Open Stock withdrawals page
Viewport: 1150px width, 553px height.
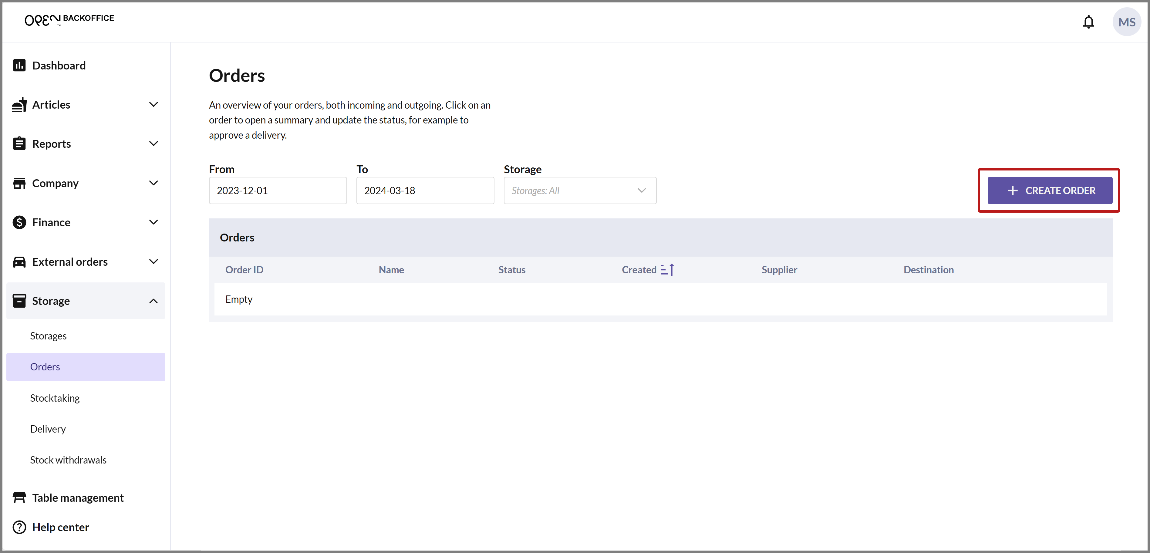point(68,460)
